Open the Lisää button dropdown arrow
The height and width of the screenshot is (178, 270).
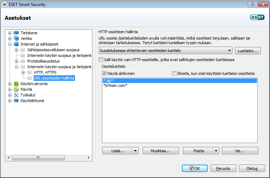click(135, 151)
